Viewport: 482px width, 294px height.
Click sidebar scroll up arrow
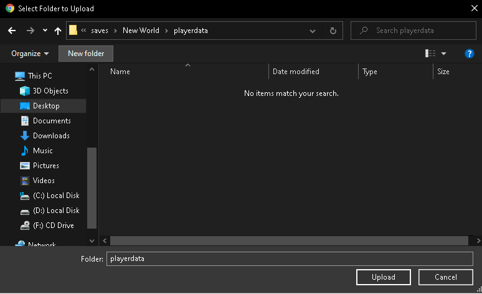[x=92, y=70]
